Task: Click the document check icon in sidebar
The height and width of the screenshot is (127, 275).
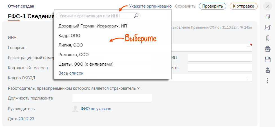Action: [268, 28]
